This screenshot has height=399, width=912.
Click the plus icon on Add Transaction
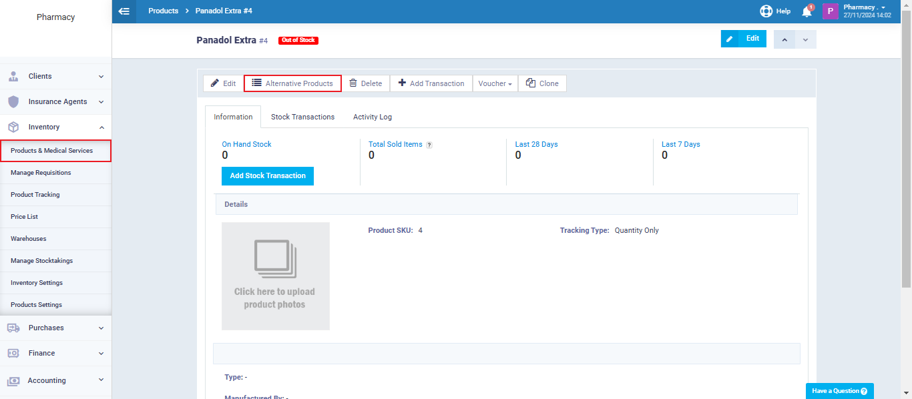(x=402, y=83)
